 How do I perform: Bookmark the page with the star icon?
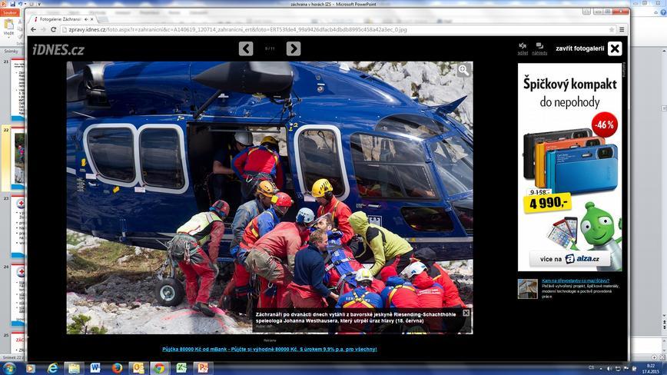point(612,30)
